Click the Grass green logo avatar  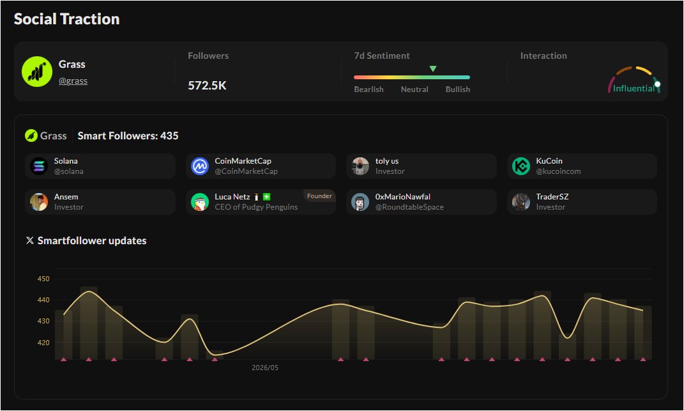tap(37, 72)
